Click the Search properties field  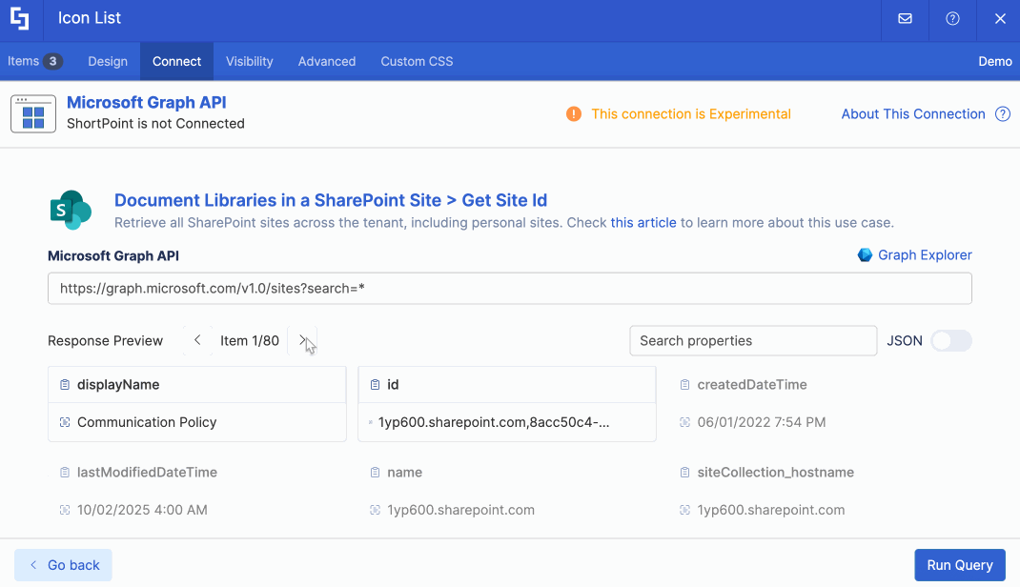coord(753,340)
